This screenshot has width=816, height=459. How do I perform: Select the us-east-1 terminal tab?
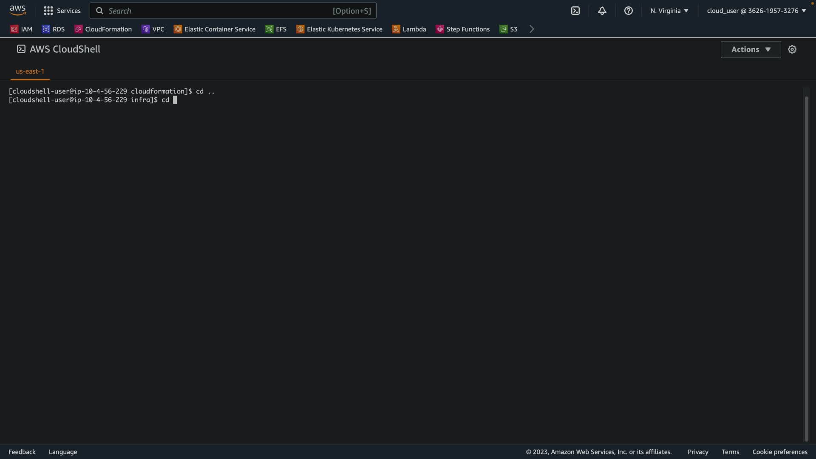tap(30, 71)
